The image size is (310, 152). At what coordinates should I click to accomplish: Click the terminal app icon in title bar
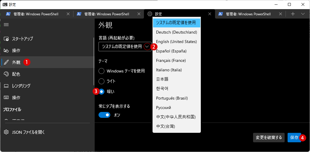coord(5,4)
